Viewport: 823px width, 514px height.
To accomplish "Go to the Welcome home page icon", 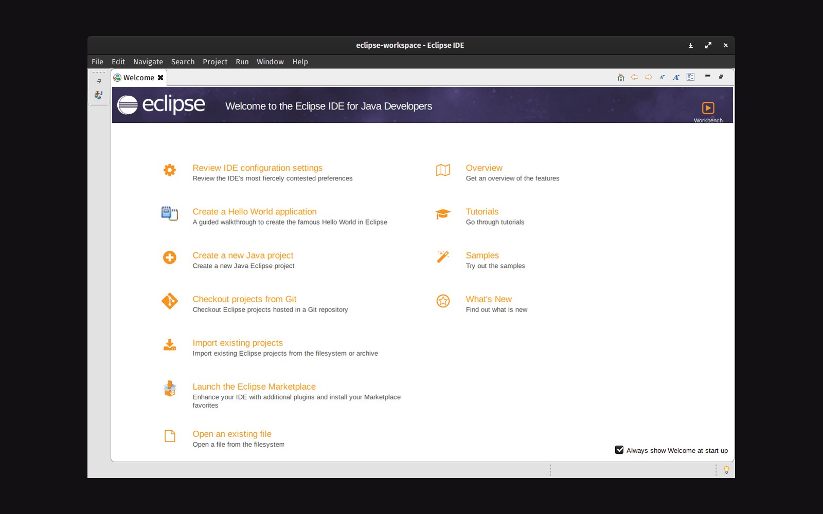I will [x=621, y=77].
